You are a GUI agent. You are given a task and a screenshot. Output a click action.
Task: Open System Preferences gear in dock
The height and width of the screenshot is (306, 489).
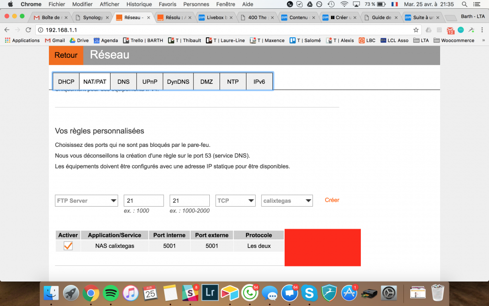click(x=389, y=293)
